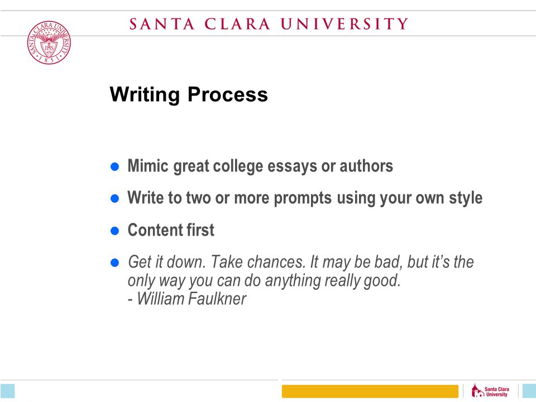Click the only way you can do anything line
Screen dimensions: 536x402
(x=264, y=281)
